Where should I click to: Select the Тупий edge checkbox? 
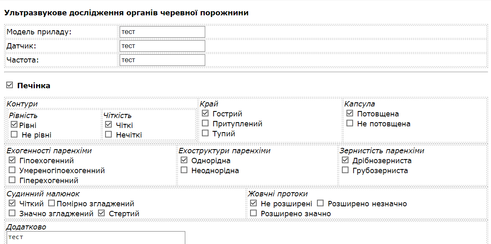pyautogui.click(x=205, y=133)
